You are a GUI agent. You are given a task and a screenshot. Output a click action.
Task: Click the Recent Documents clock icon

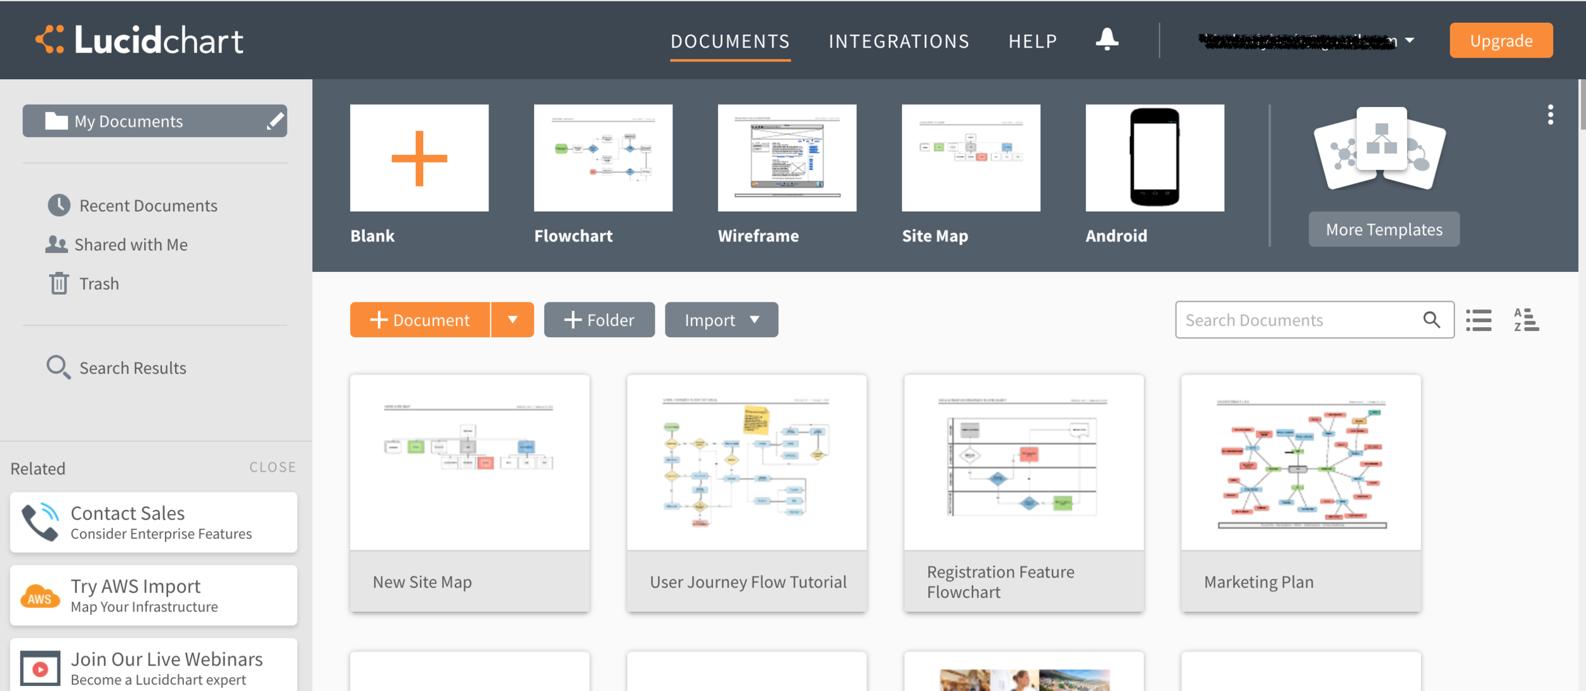tap(59, 205)
